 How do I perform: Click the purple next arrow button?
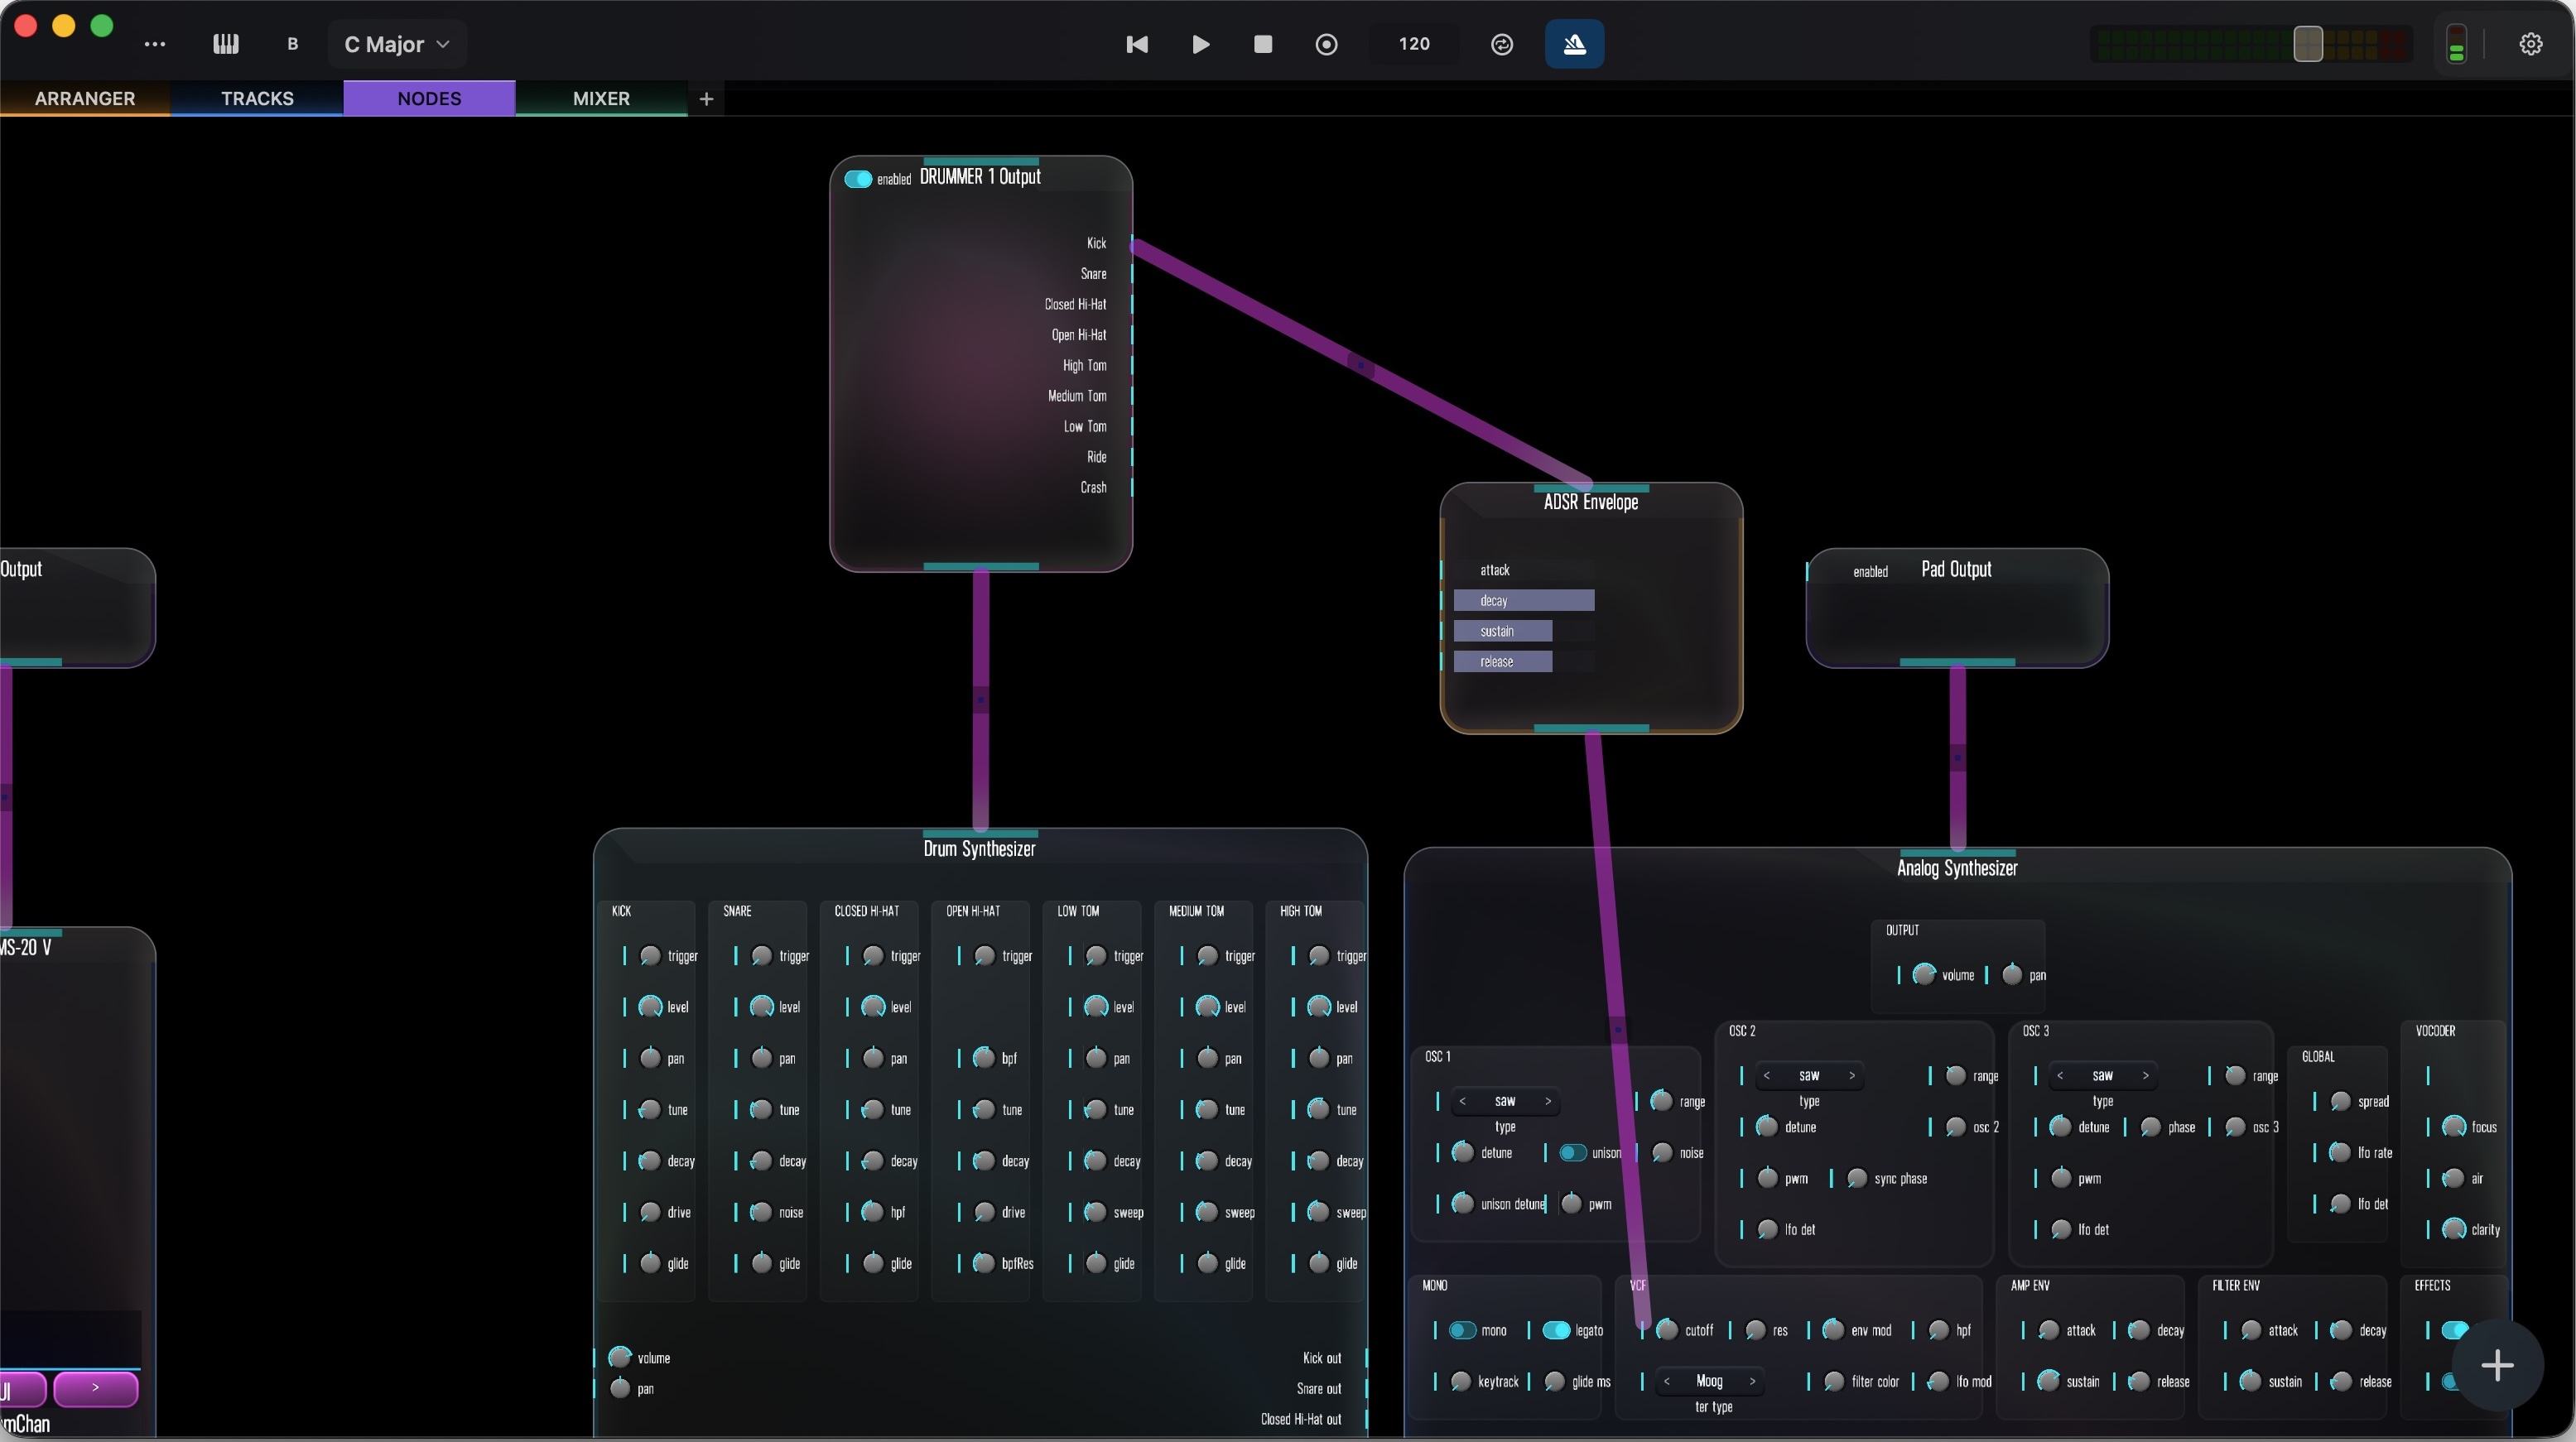[95, 1388]
